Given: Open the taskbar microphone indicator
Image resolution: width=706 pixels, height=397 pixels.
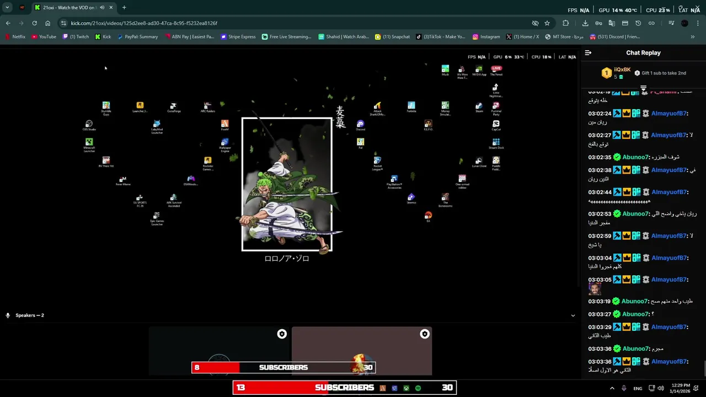Looking at the screenshot, I should tap(624, 388).
